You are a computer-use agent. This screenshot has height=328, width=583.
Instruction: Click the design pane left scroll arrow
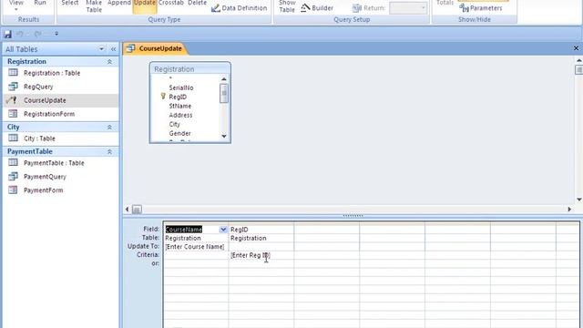coord(128,210)
